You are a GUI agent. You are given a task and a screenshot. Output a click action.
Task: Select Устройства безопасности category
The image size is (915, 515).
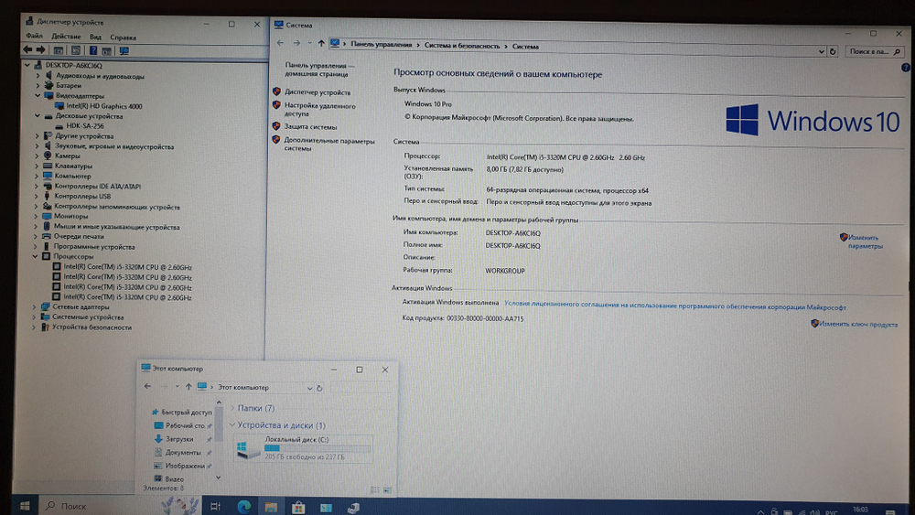(x=91, y=327)
